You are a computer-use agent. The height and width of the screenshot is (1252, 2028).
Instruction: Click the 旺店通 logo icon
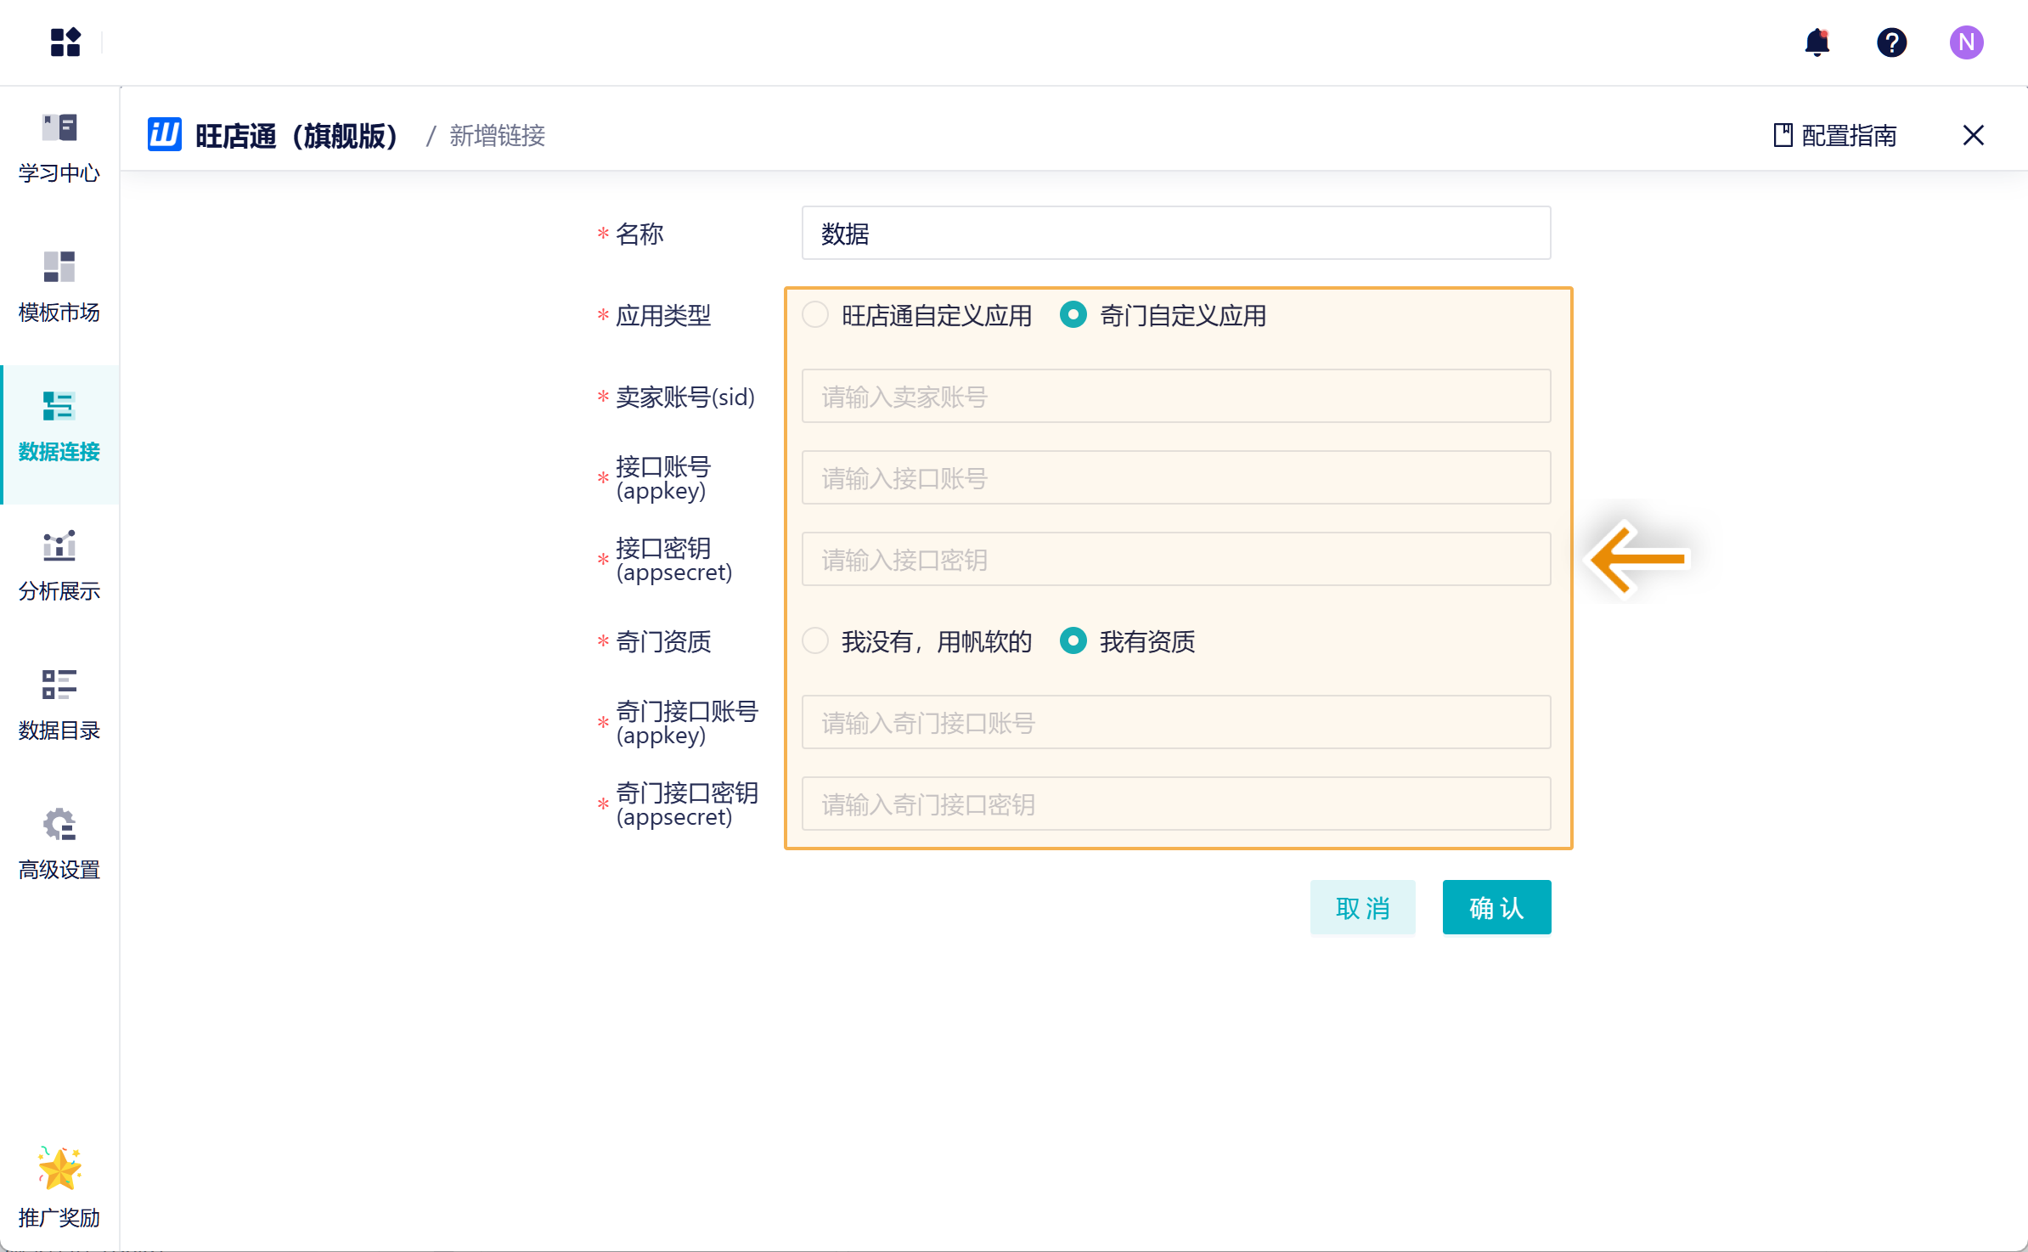point(165,135)
